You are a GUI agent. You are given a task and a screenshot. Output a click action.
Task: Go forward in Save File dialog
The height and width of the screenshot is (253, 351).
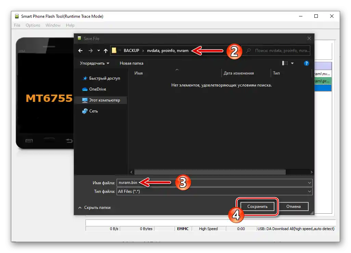tap(90, 51)
